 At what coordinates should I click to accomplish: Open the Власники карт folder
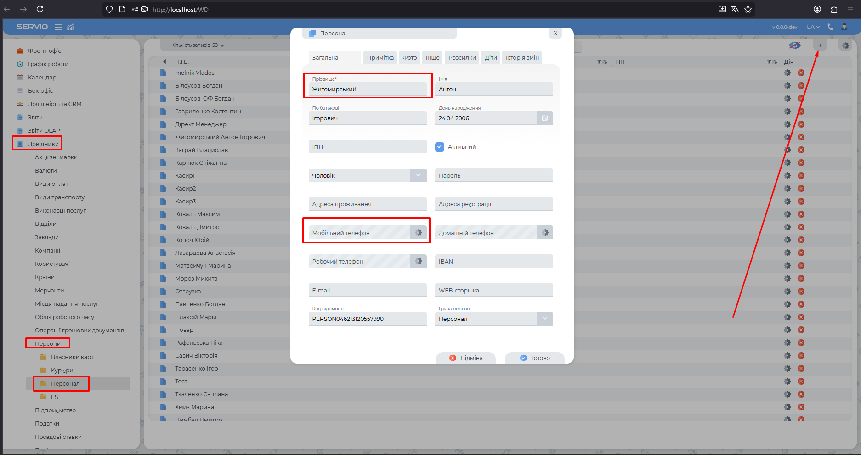pos(72,357)
